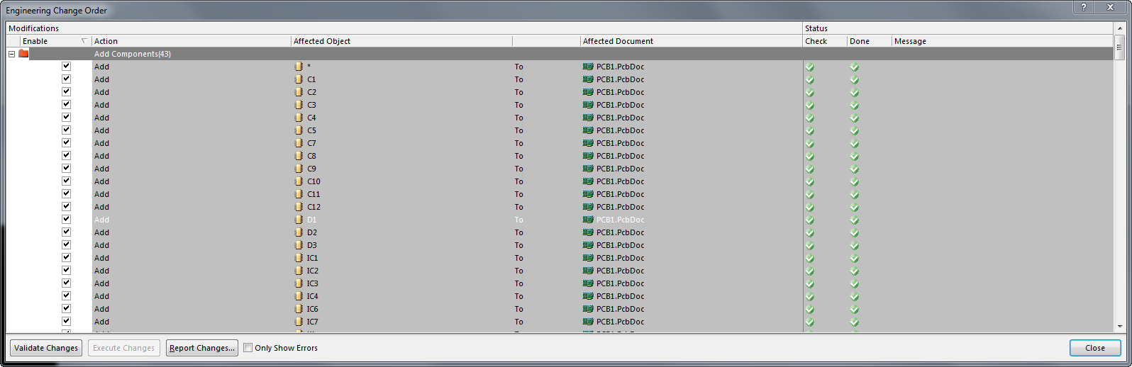The image size is (1132, 367).
Task: Click the PCB document icon in C8 row
Action: (588, 156)
